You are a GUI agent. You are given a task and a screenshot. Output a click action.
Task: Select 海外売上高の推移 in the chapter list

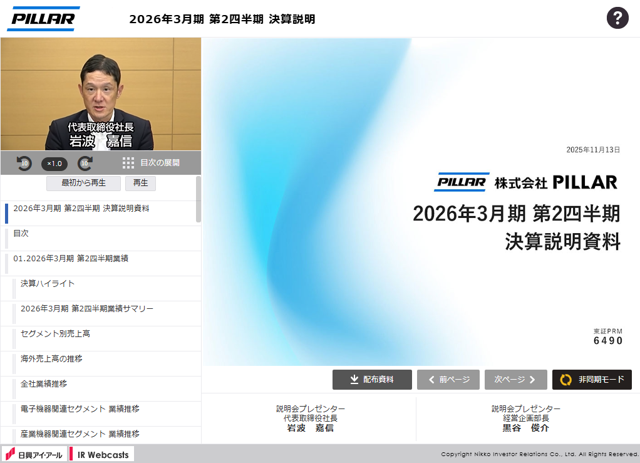tap(51, 359)
